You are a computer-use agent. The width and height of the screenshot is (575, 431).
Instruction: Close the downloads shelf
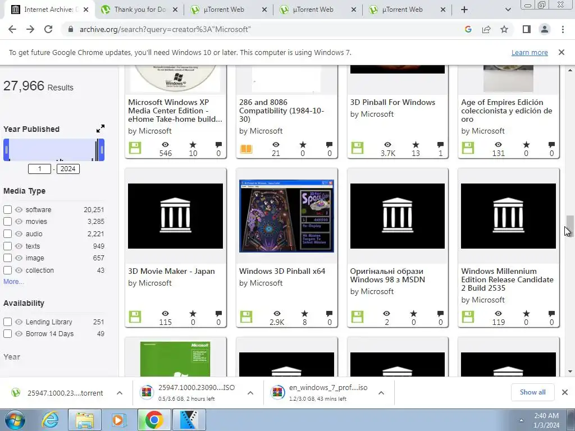click(x=565, y=392)
